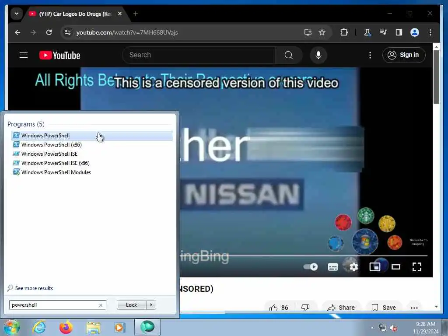Viewport: 448px width, 336px height.
Task: Select the Car Logos Do Drugs tab
Action: pos(75,14)
